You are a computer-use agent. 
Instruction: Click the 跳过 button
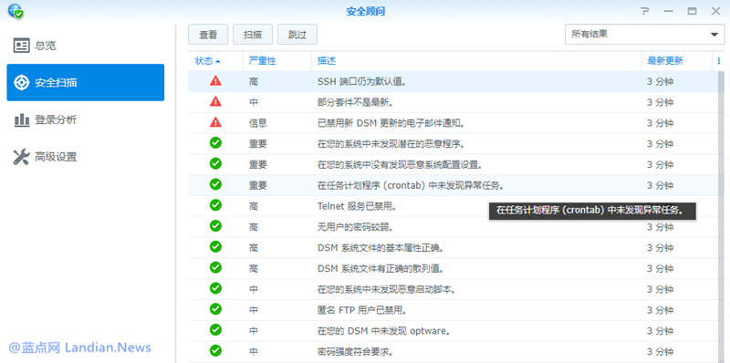[297, 35]
